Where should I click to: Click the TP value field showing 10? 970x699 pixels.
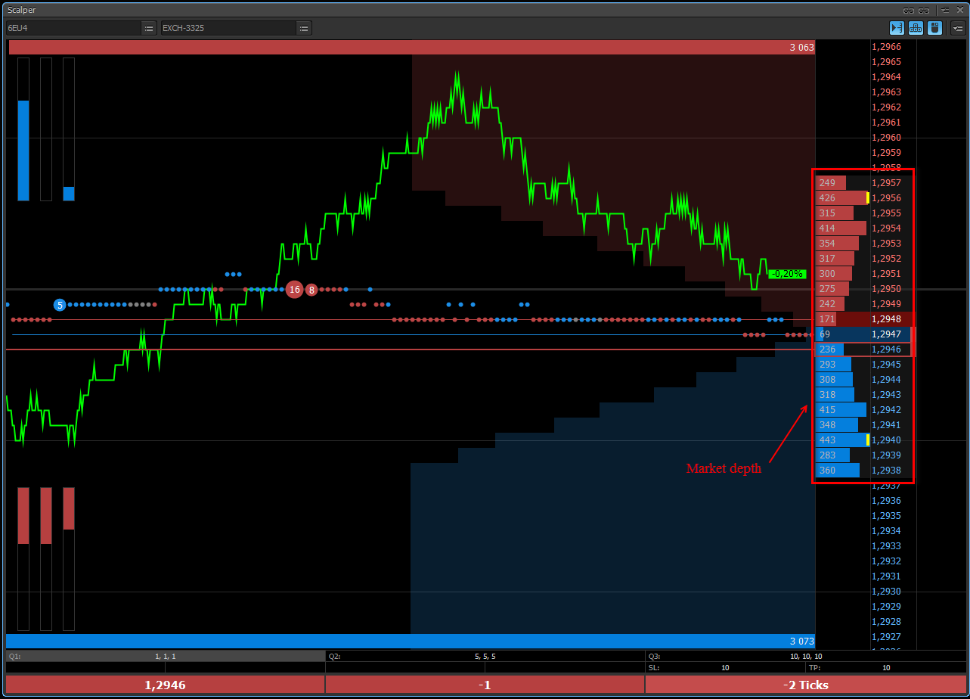coord(886,668)
